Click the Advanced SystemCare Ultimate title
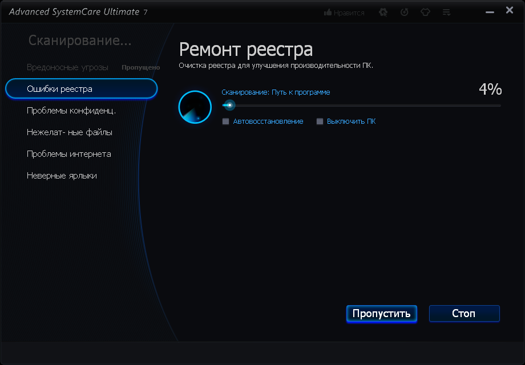This screenshot has height=365, width=525. 78,12
